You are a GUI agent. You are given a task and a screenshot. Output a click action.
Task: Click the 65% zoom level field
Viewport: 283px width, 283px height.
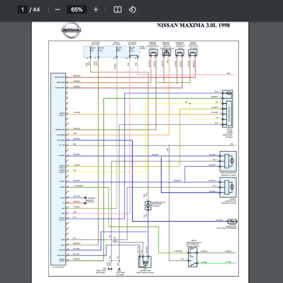click(77, 10)
